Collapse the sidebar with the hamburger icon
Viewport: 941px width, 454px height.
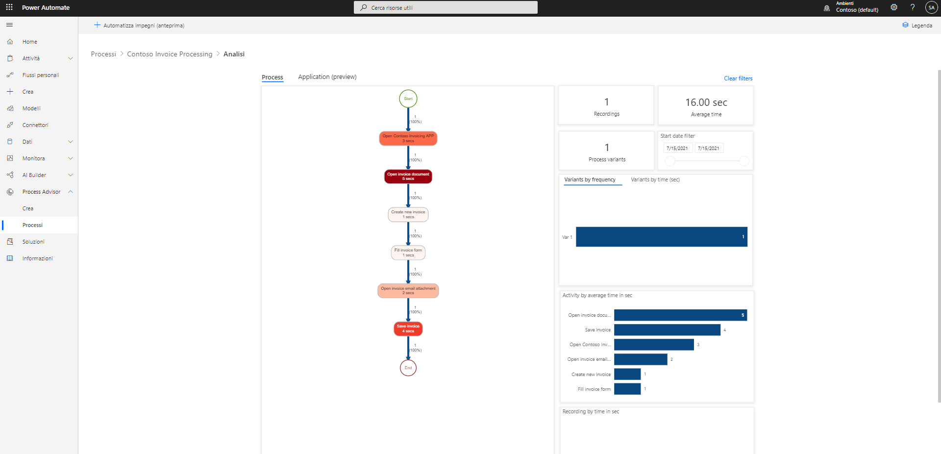pos(9,25)
